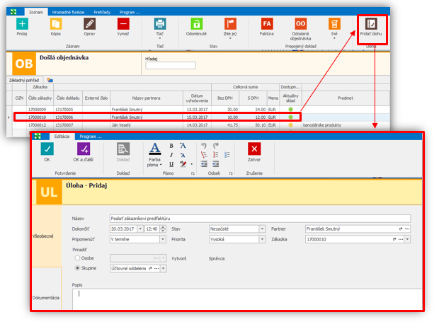Open the Dokumentácia side tab
Image resolution: width=439 pixels, height=324 pixels.
coord(46,288)
